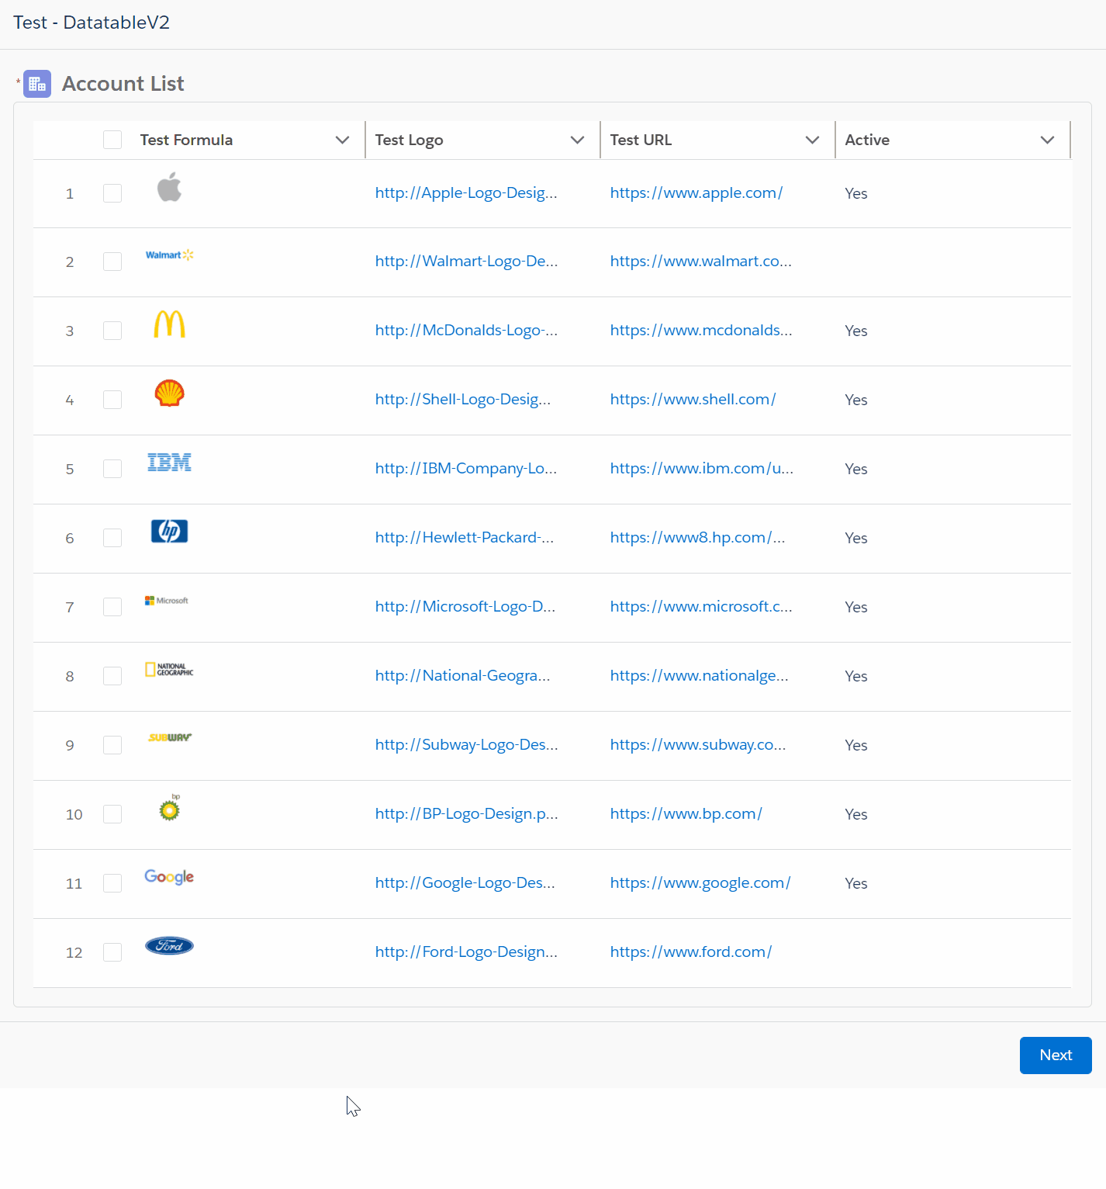The height and width of the screenshot is (1189, 1106).
Task: Visit the www.subway.co... URL link
Action: point(698,745)
